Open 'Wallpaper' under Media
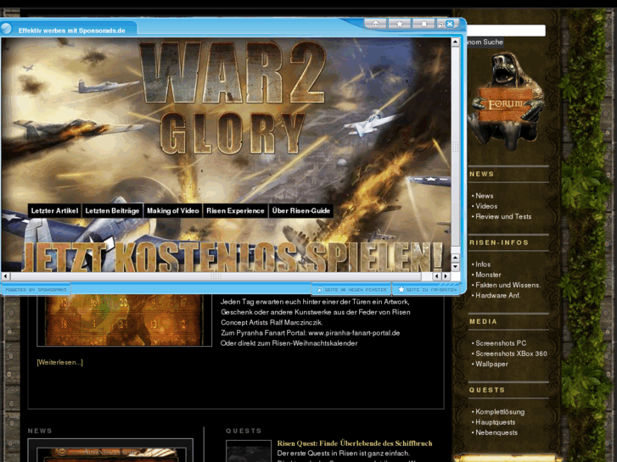Image resolution: width=617 pixels, height=462 pixels. coord(491,365)
